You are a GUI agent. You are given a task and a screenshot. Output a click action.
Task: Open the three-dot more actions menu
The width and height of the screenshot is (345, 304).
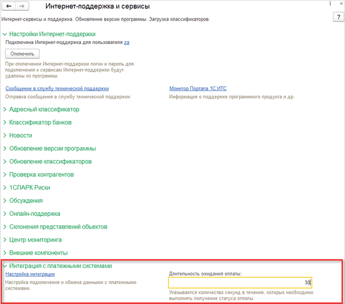pos(330,3)
